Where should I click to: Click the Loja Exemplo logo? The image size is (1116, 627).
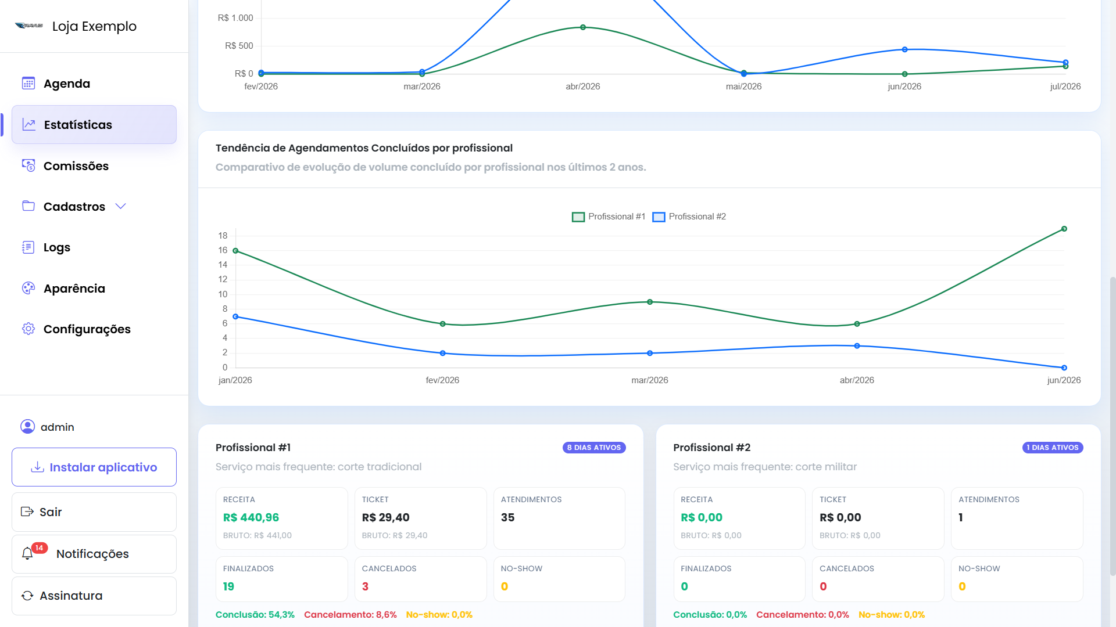(x=29, y=26)
